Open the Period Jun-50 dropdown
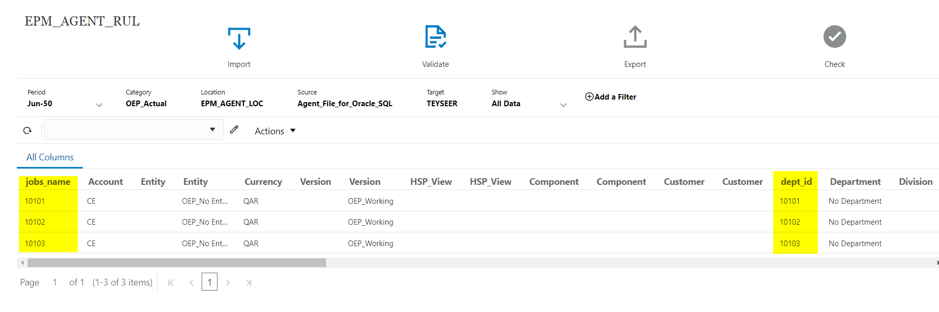Image resolution: width=939 pixels, height=312 pixels. [x=99, y=105]
